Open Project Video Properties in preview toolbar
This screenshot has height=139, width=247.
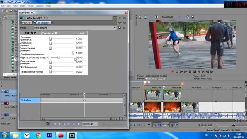pyautogui.click(x=140, y=17)
